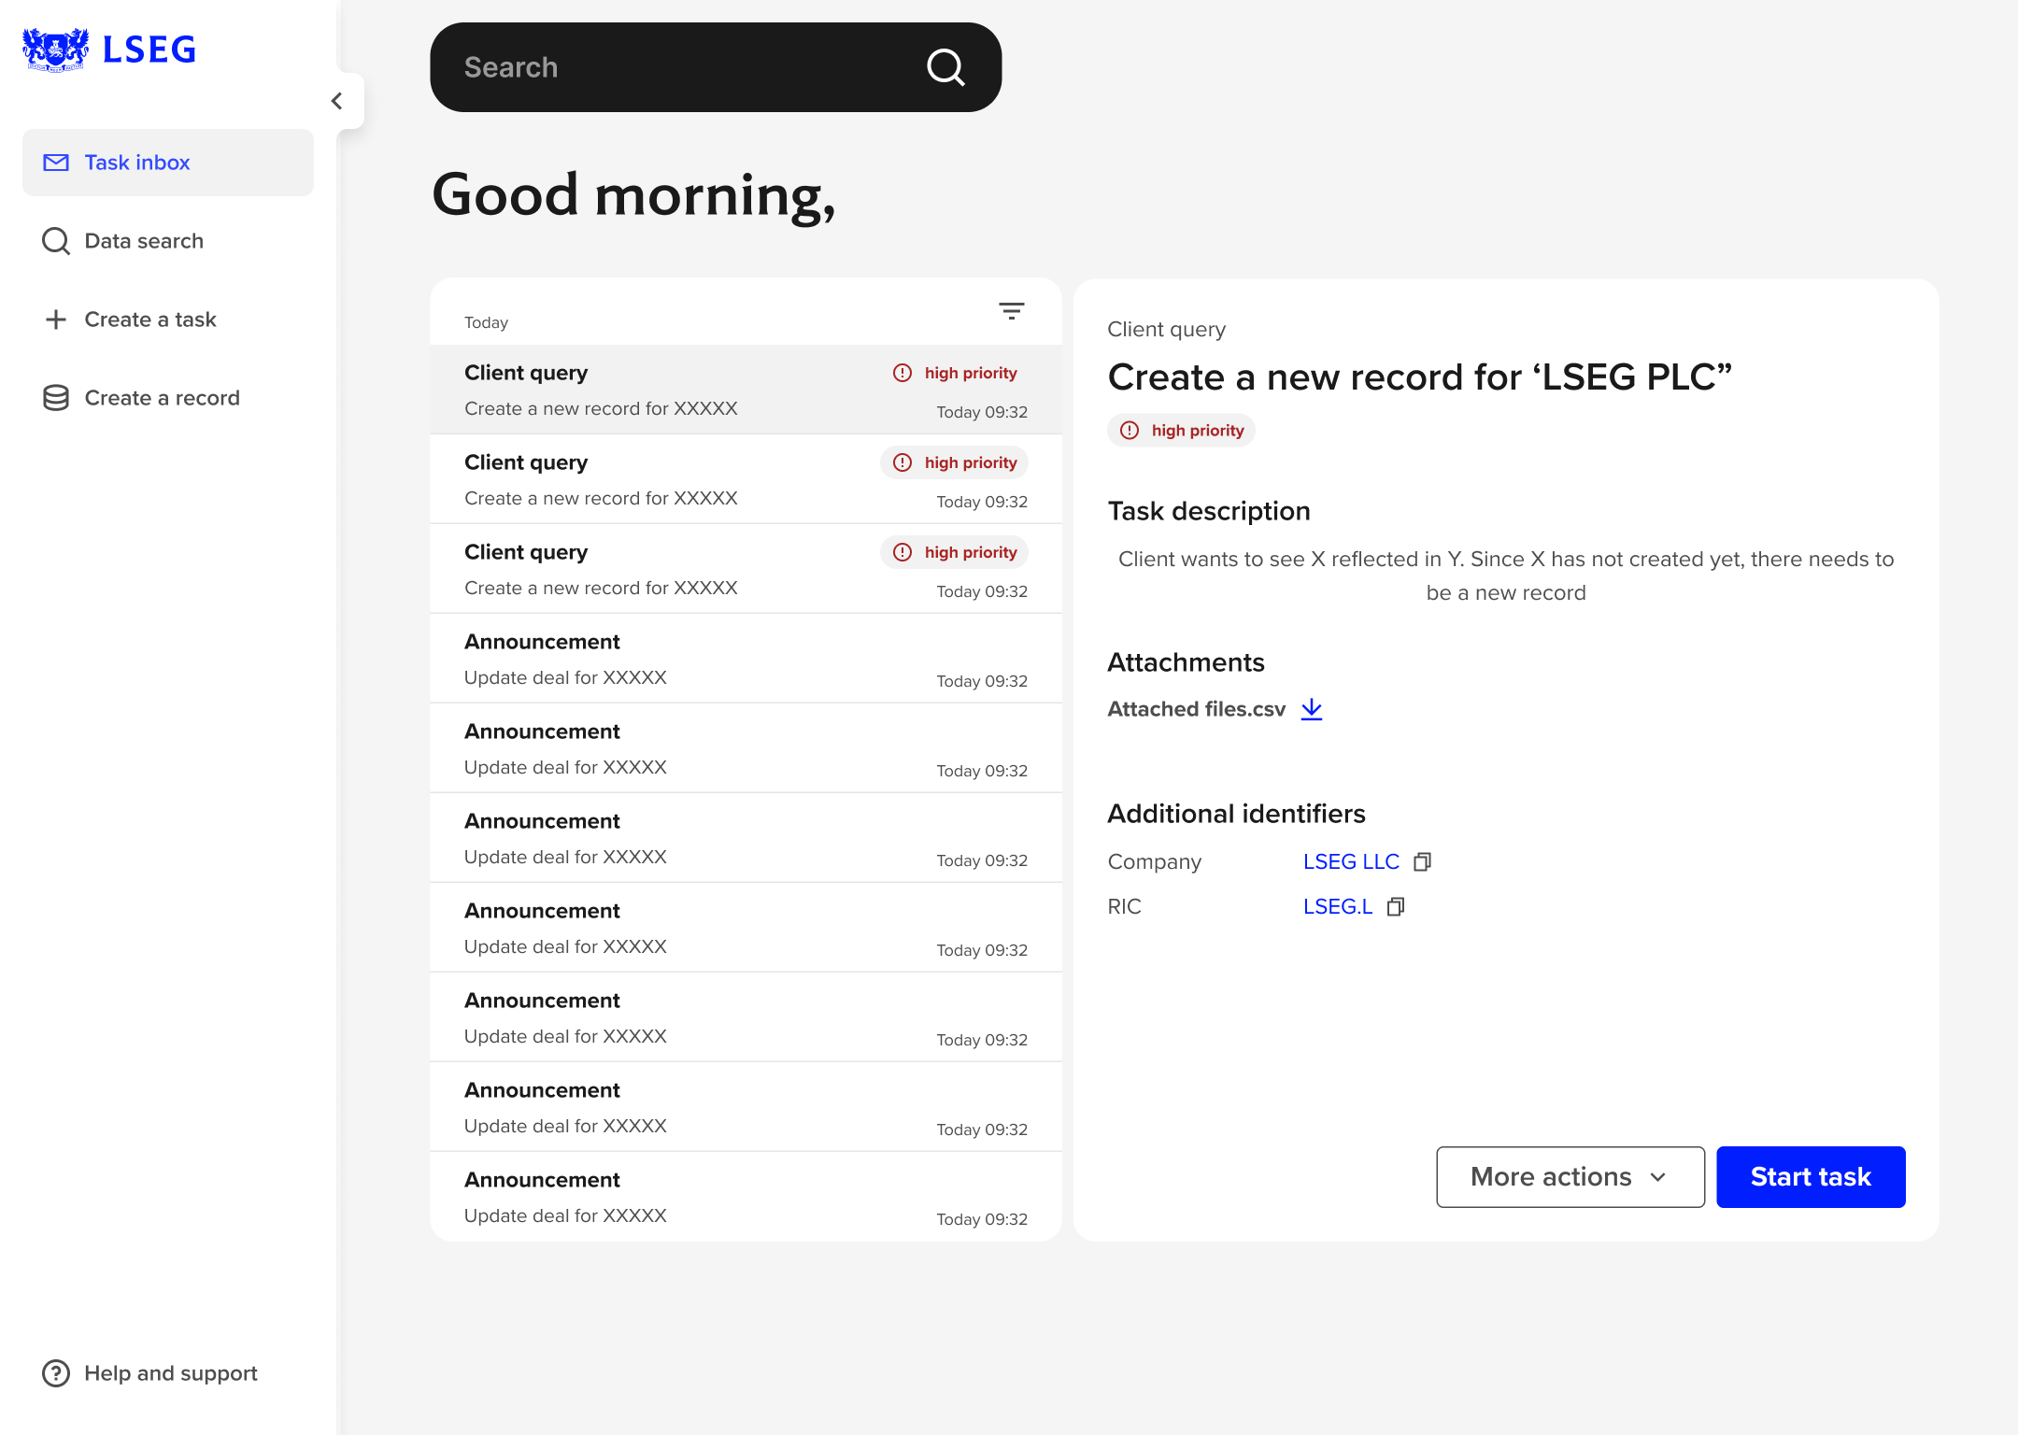Viewport: 2018px width, 1435px height.
Task: Copy the LSEG.L RIC value
Action: (x=1396, y=906)
